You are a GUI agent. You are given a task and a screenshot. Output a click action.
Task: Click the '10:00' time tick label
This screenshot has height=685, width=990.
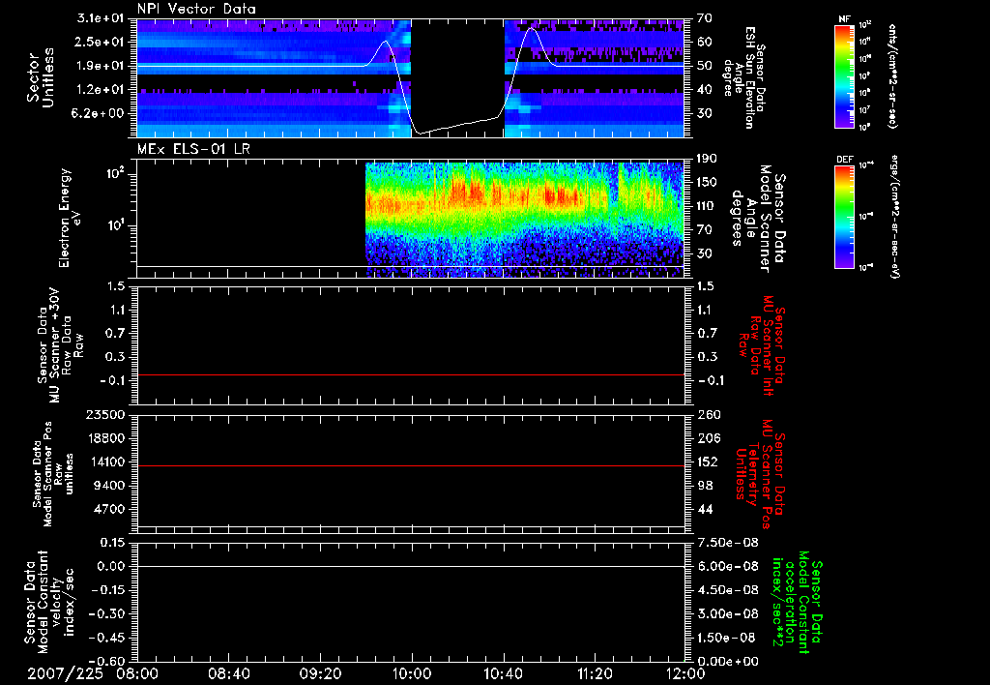[x=411, y=673]
